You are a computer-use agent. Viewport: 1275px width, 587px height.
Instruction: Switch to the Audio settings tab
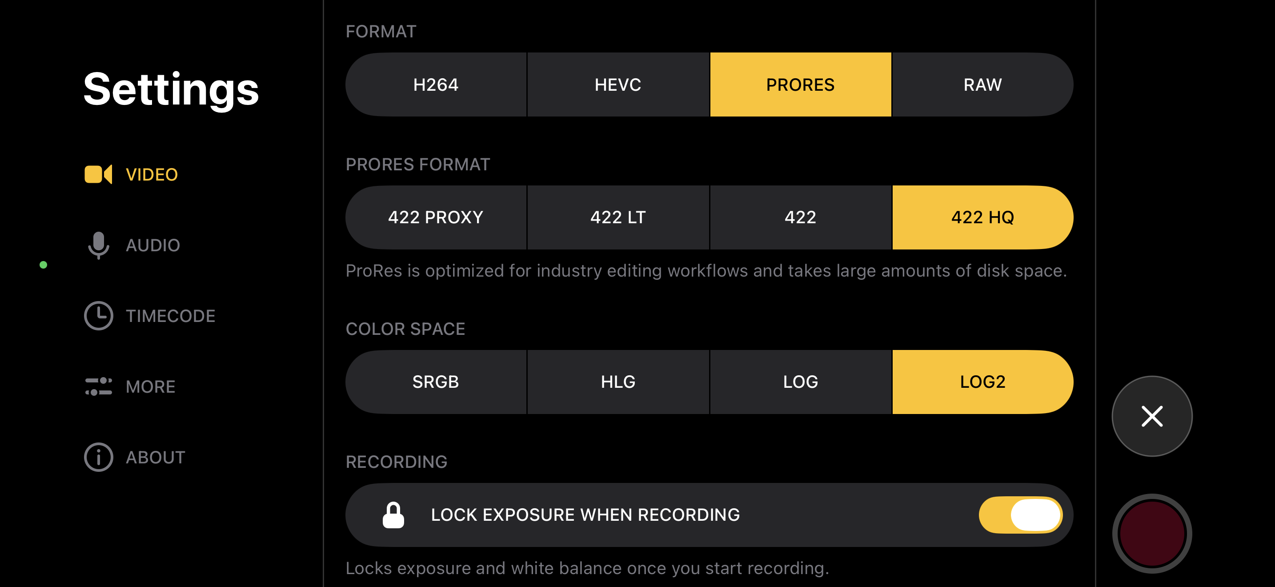153,245
